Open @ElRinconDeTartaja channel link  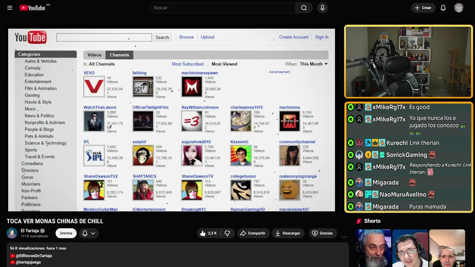(34, 256)
